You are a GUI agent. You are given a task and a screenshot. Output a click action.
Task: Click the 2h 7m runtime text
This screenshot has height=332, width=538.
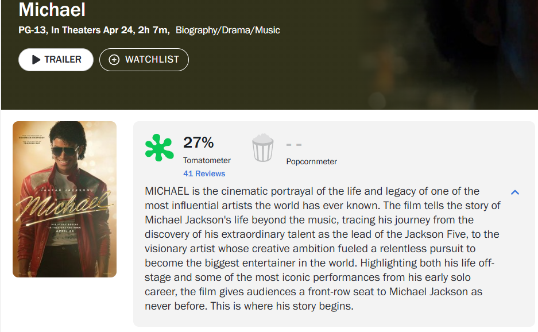pyautogui.click(x=153, y=30)
